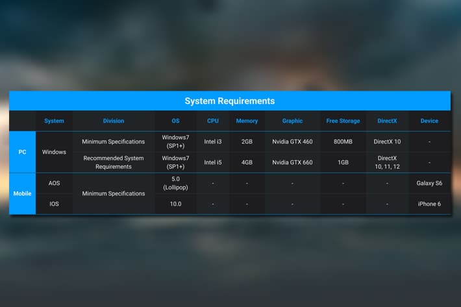The image size is (461, 307).
Task: Click the DirectX dash in the IOS row
Action: [x=387, y=204]
